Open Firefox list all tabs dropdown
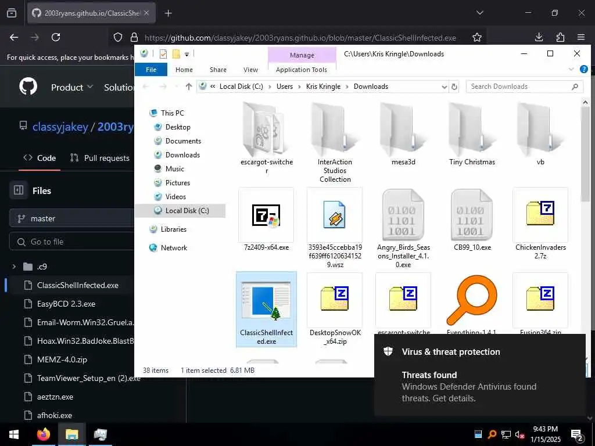 [479, 13]
